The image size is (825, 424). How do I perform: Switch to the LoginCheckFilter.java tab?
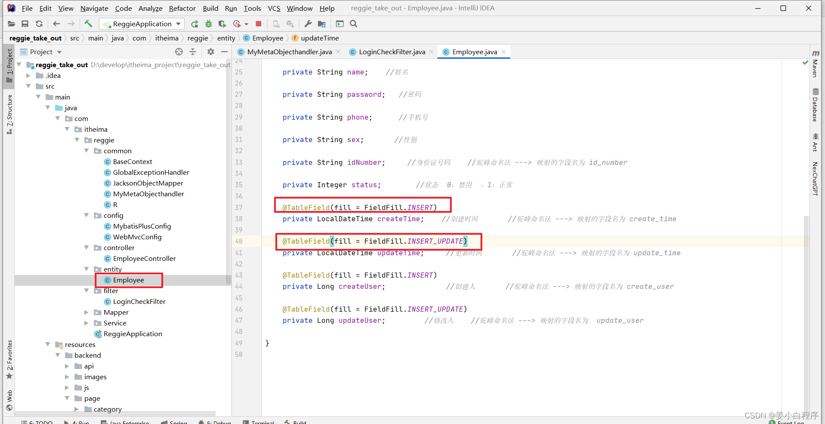(391, 52)
